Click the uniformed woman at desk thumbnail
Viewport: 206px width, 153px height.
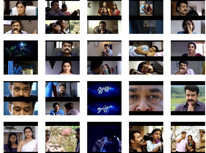[21, 8]
